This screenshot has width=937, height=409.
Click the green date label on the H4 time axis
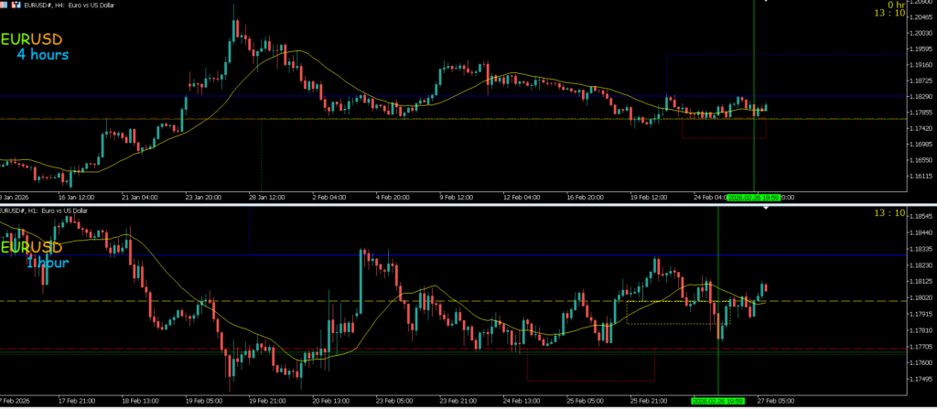pos(753,197)
